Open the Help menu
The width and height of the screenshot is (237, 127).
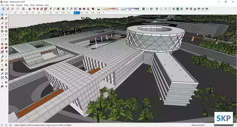(47, 5)
